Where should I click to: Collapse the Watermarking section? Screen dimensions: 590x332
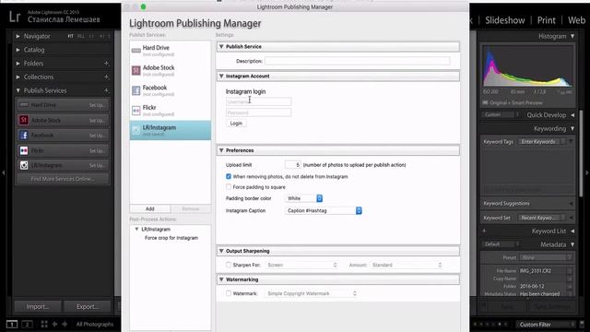click(x=221, y=279)
